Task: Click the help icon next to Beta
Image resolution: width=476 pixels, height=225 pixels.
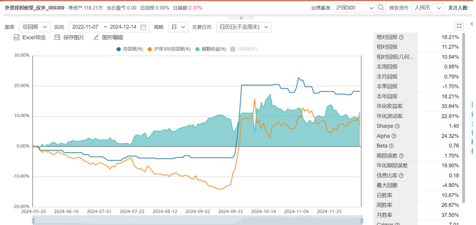Action: 392,146
